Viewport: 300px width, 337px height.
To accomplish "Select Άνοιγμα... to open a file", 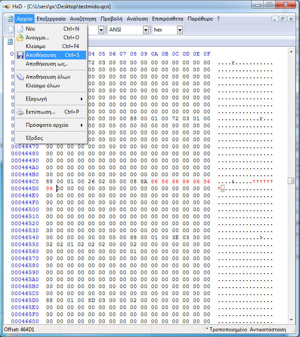I will pyautogui.click(x=37, y=38).
